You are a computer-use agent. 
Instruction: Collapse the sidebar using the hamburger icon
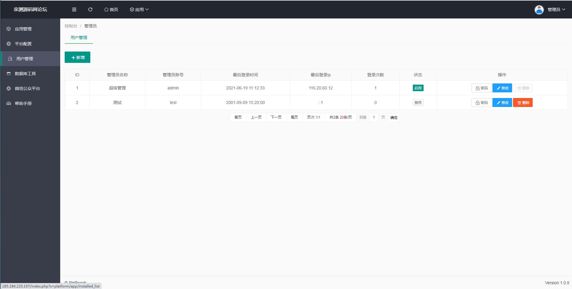74,9
